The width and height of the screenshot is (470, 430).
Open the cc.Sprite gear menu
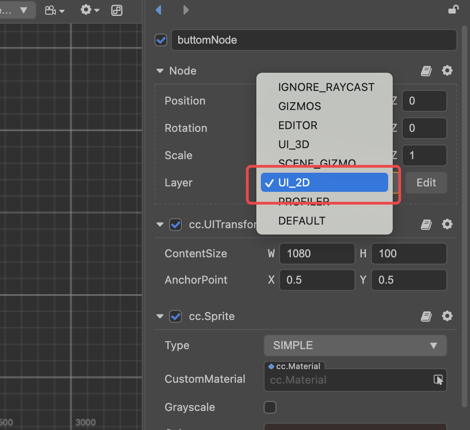click(x=447, y=316)
